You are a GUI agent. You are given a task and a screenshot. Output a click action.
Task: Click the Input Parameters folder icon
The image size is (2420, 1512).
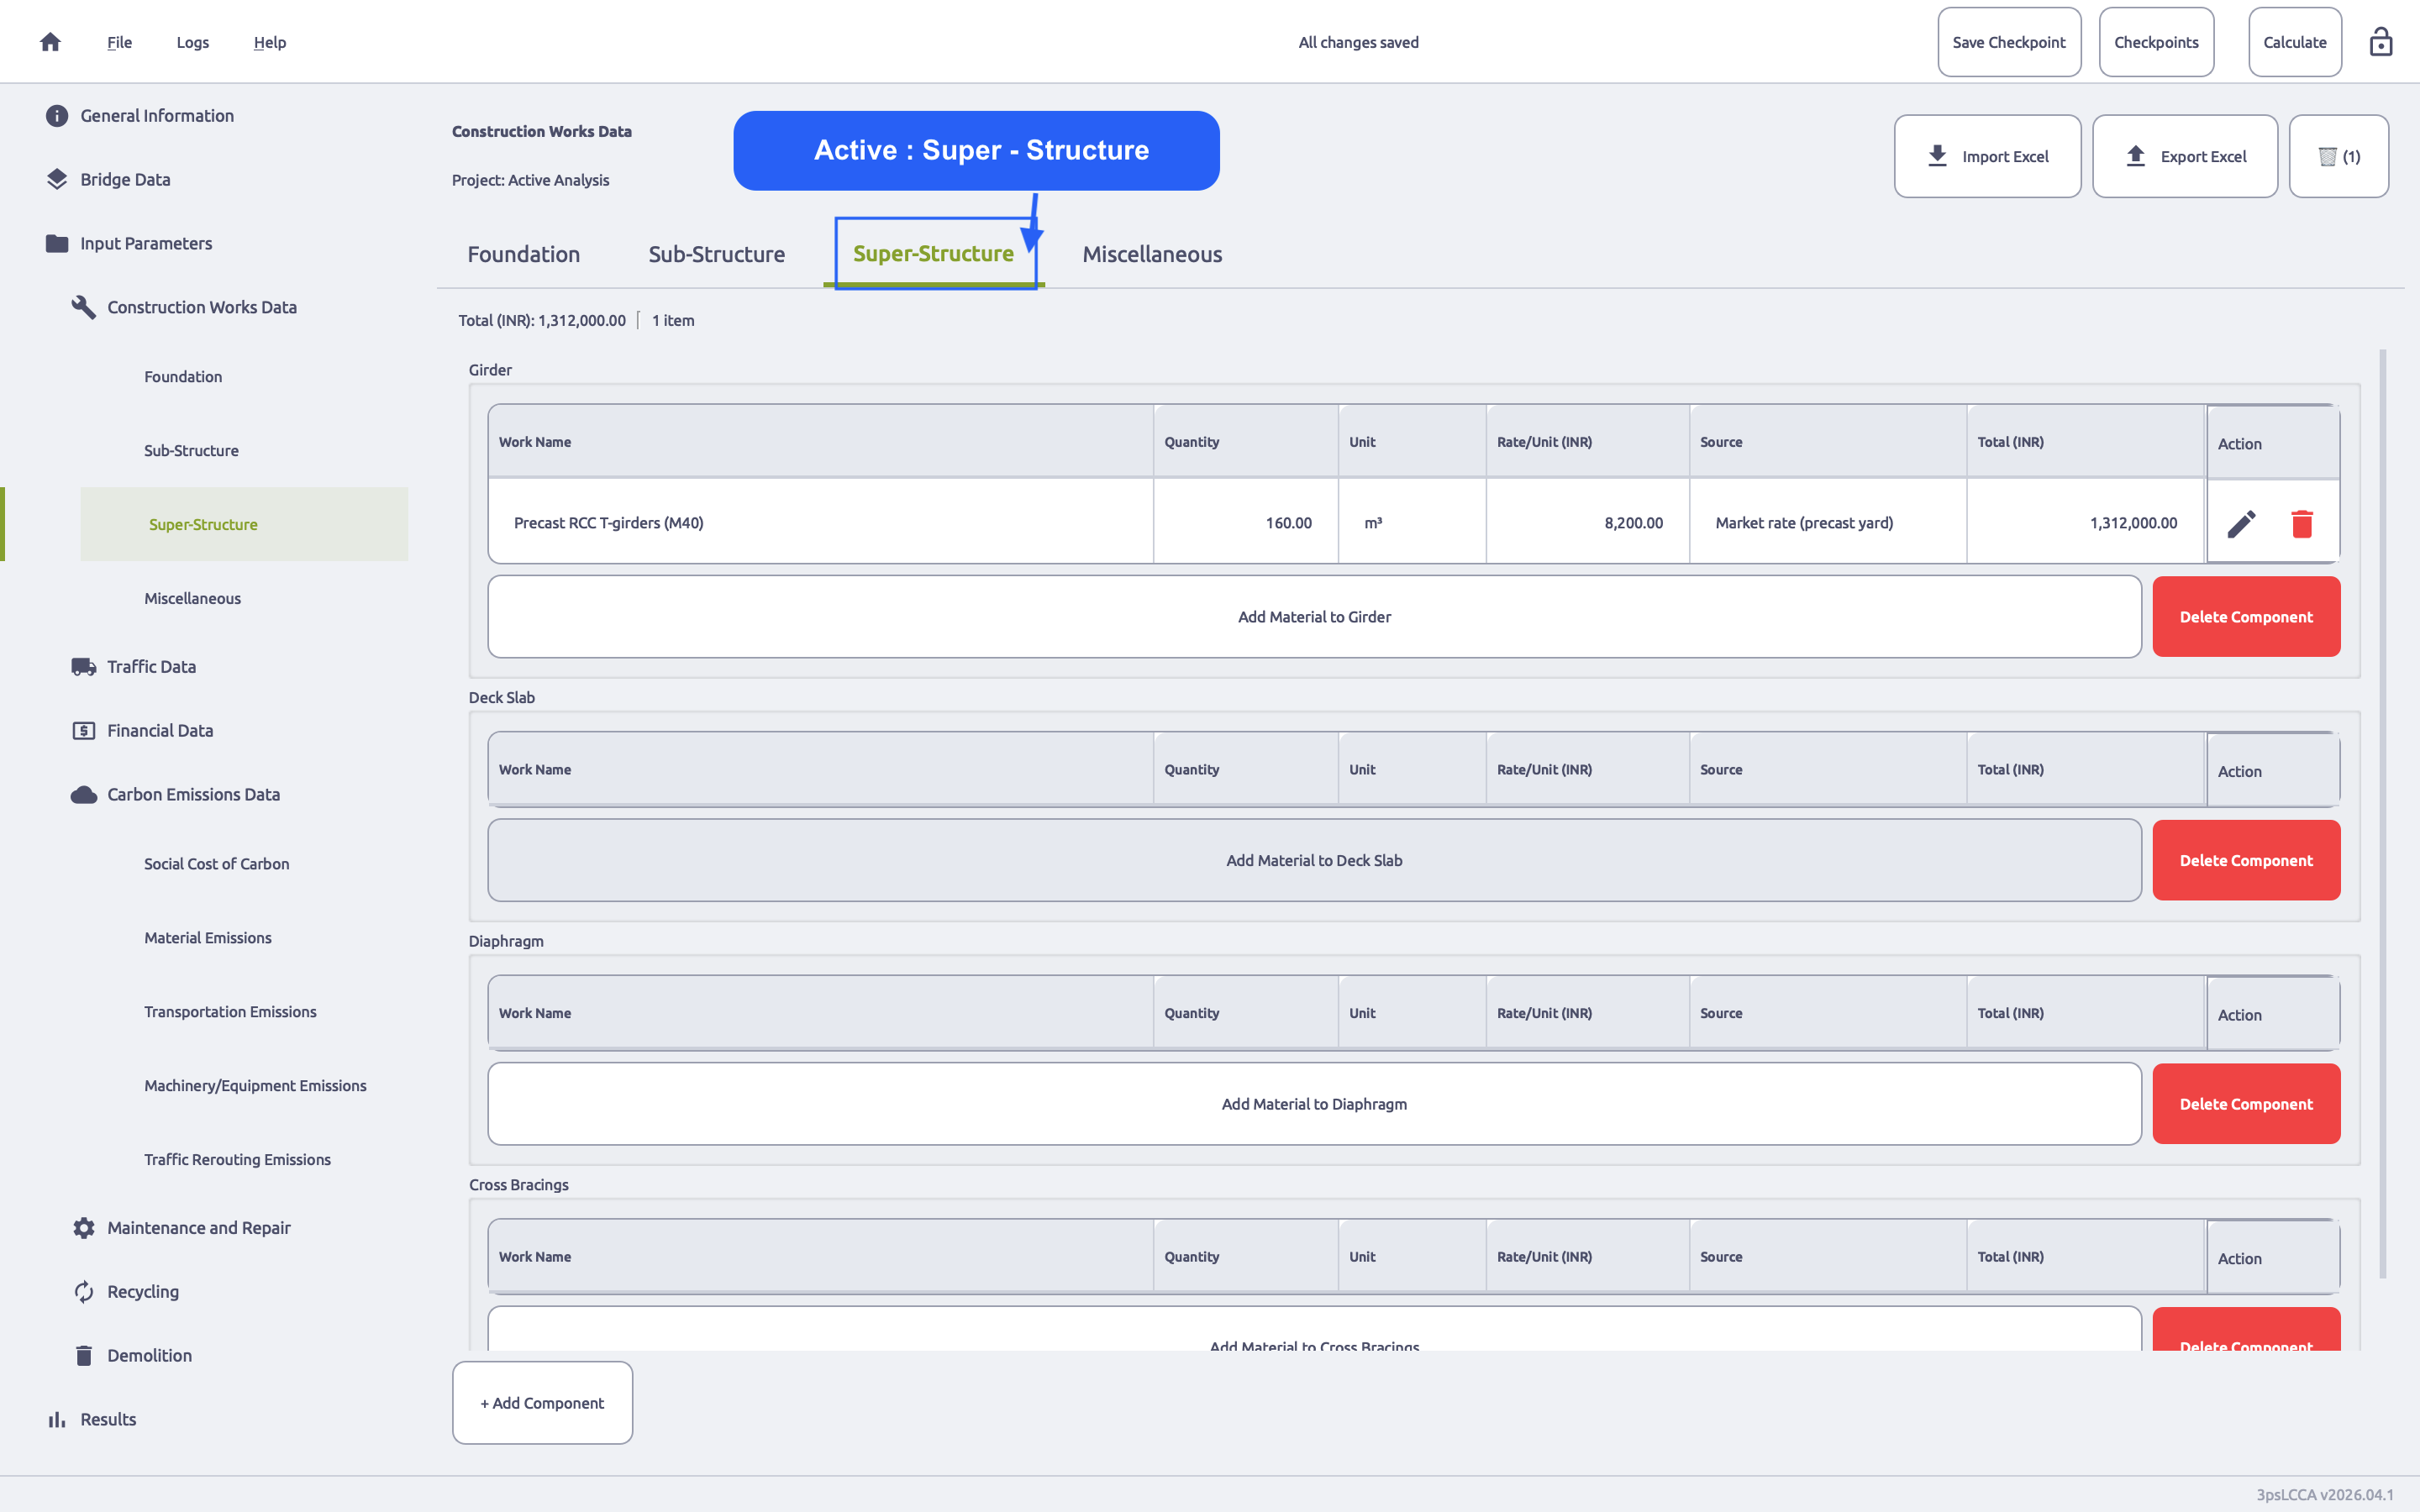[57, 244]
